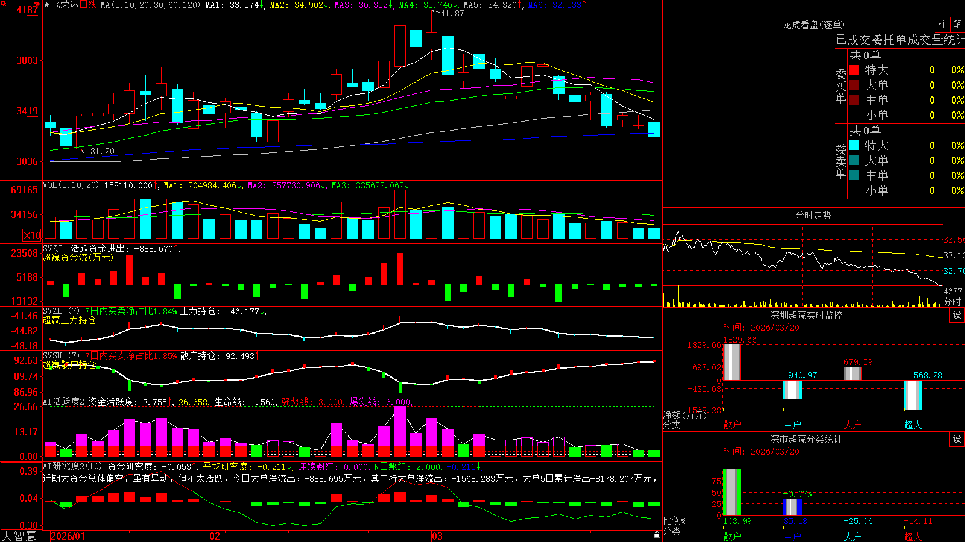Click the green 散户 103.99 ratio bar
The height and width of the screenshot is (542, 965).
pos(732,492)
